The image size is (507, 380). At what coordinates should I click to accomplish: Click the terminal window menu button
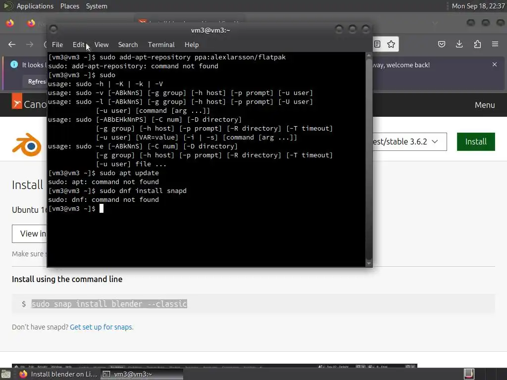tap(53, 29)
